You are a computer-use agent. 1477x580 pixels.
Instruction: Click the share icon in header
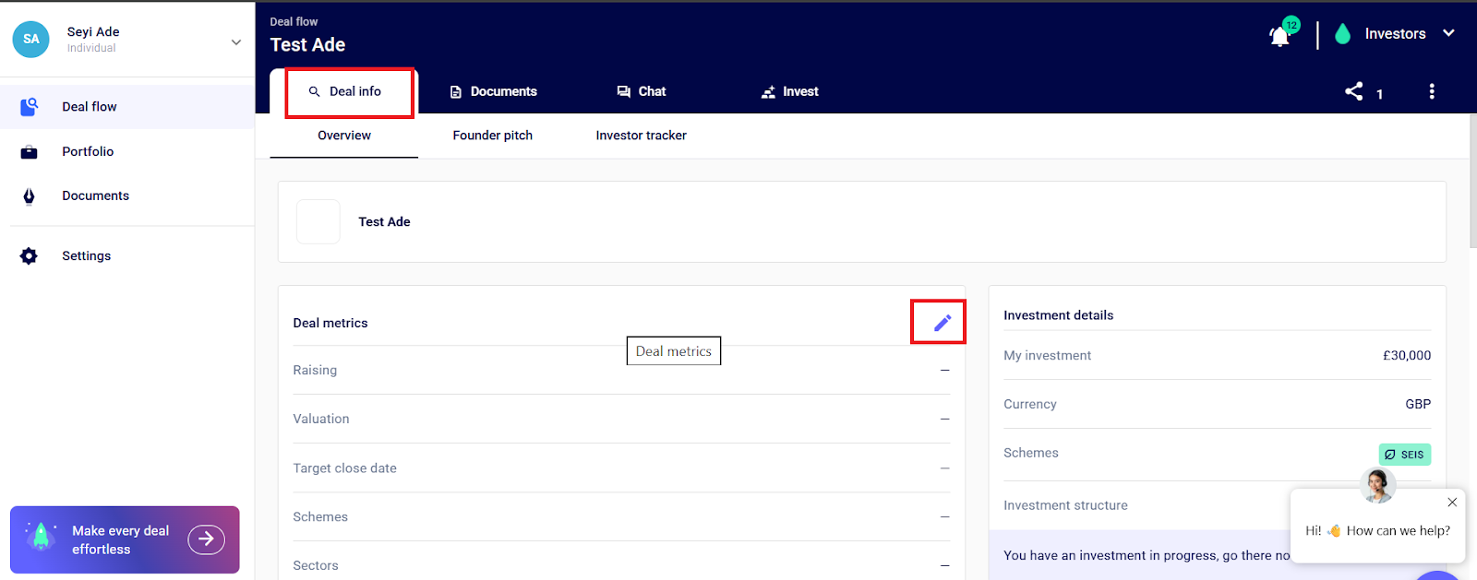[1353, 91]
